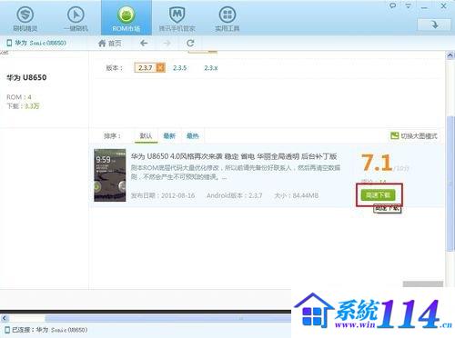This screenshot has height=338, width=455.
Task: Click the back arrow navigation icon
Action: click(x=144, y=44)
